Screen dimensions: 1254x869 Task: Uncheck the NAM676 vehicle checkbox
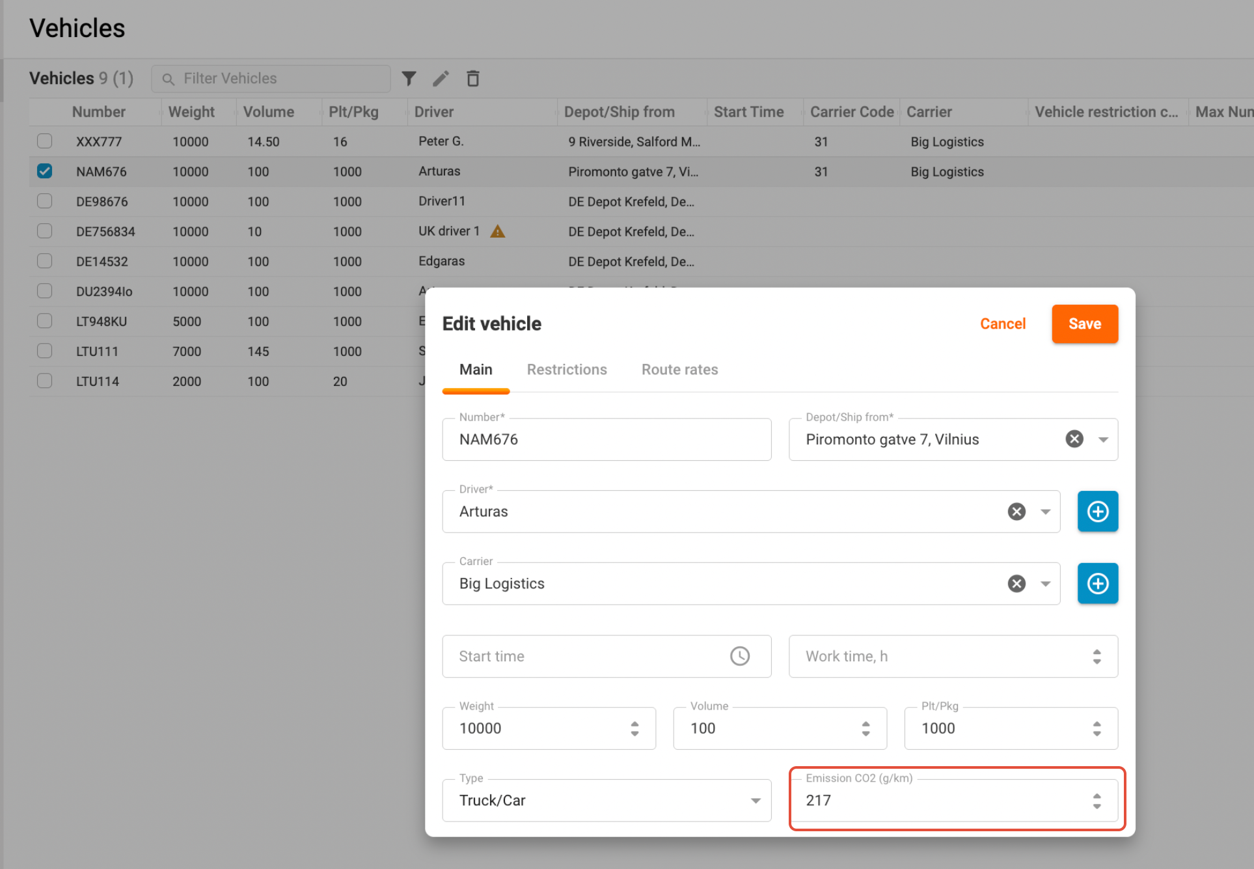click(x=45, y=171)
